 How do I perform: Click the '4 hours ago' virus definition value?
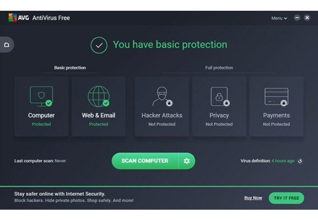[x=283, y=161]
